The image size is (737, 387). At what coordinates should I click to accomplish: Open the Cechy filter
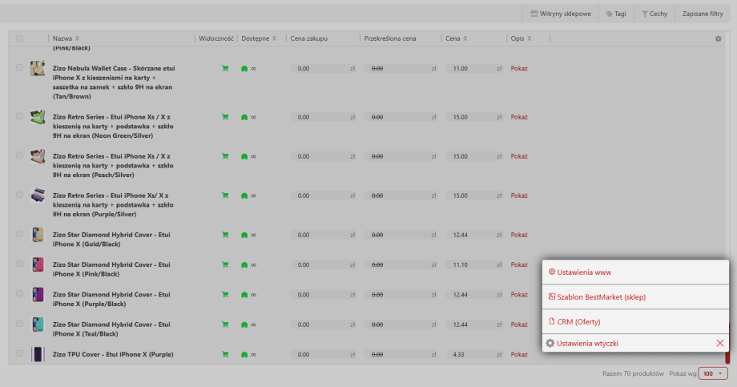click(x=654, y=14)
